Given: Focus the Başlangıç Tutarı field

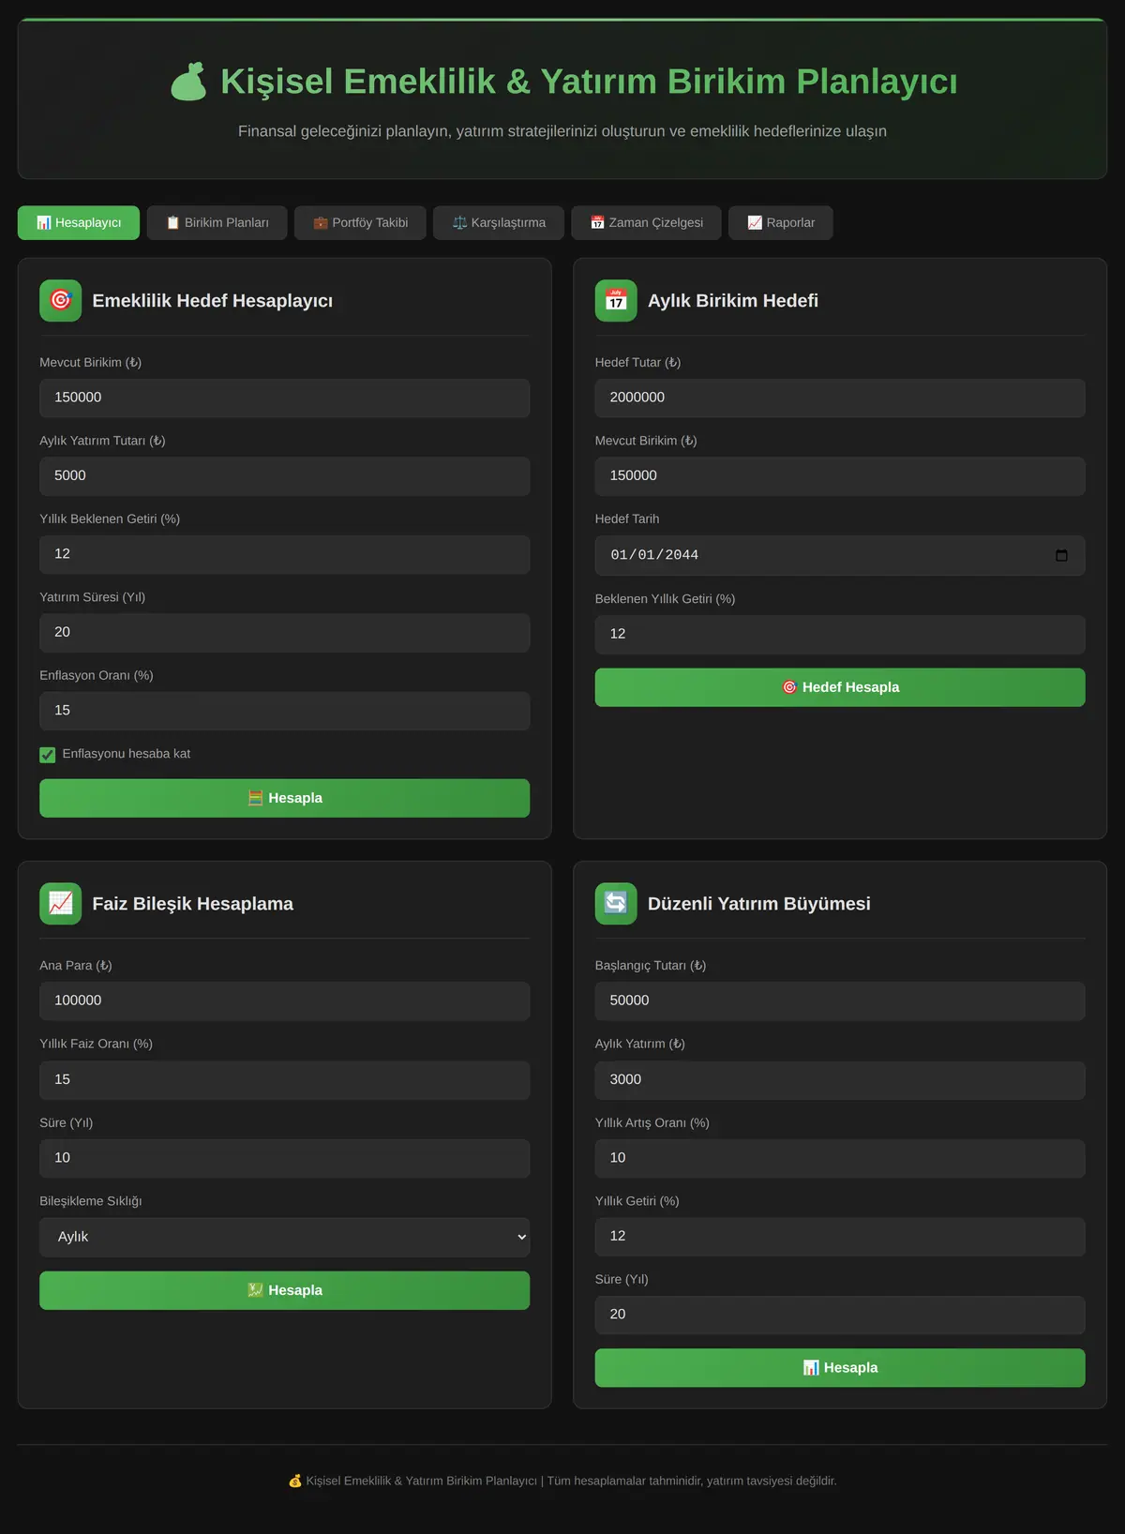Looking at the screenshot, I should coord(840,1001).
